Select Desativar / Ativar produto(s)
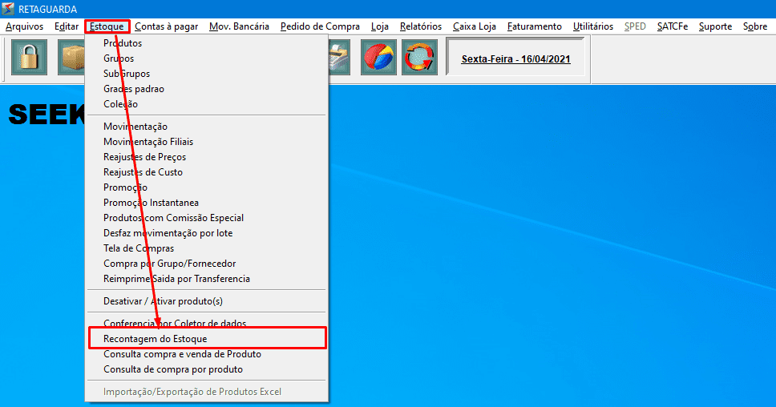 click(x=163, y=301)
